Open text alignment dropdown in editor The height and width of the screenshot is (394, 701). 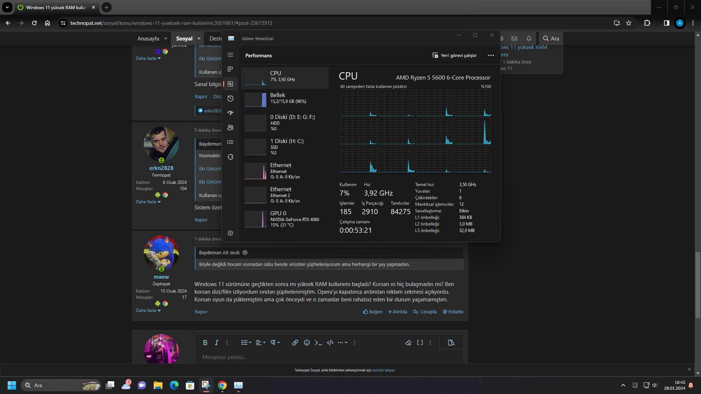coord(260,343)
